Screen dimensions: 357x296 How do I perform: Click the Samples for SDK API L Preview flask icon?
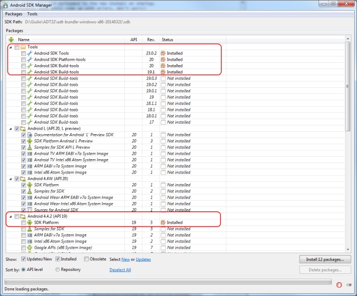[x=30, y=147]
